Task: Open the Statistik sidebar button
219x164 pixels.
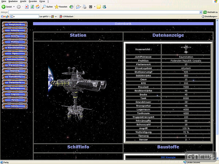Action: (15, 71)
